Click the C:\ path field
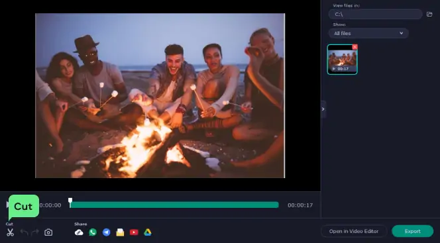This screenshot has width=440, height=243. 376,15
